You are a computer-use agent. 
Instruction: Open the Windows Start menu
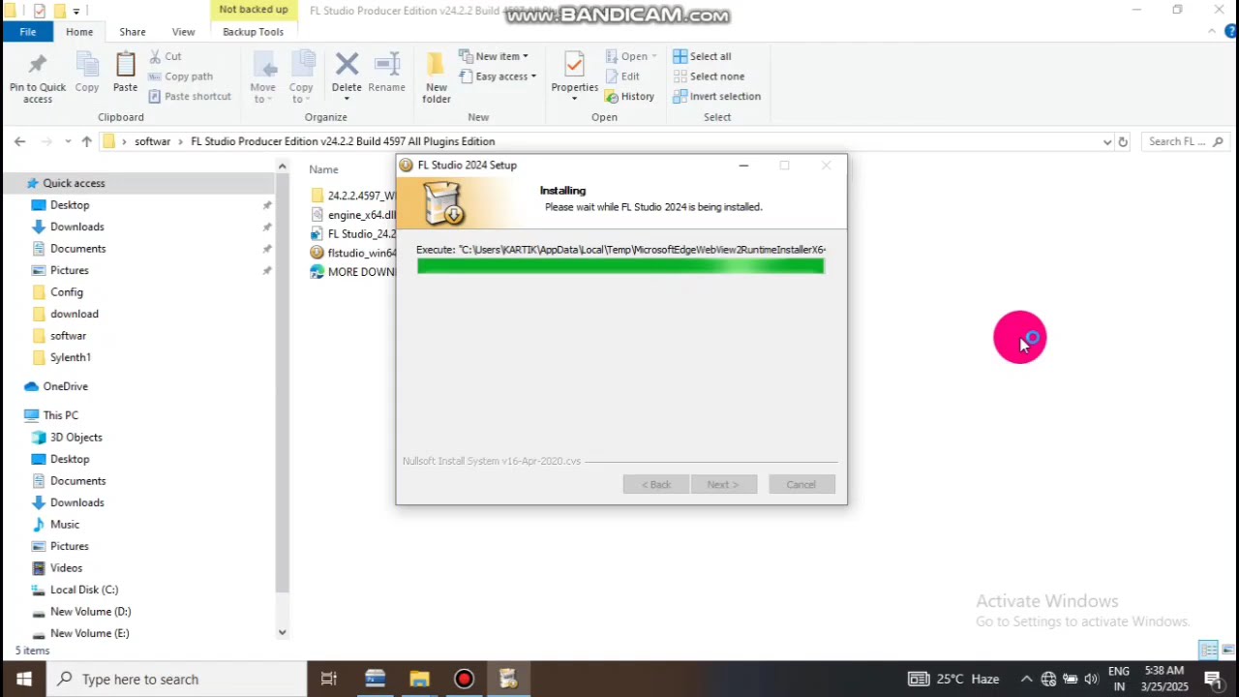coord(23,679)
